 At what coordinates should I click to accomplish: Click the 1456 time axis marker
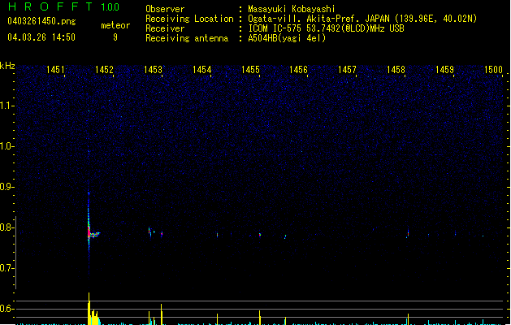pos(298,70)
